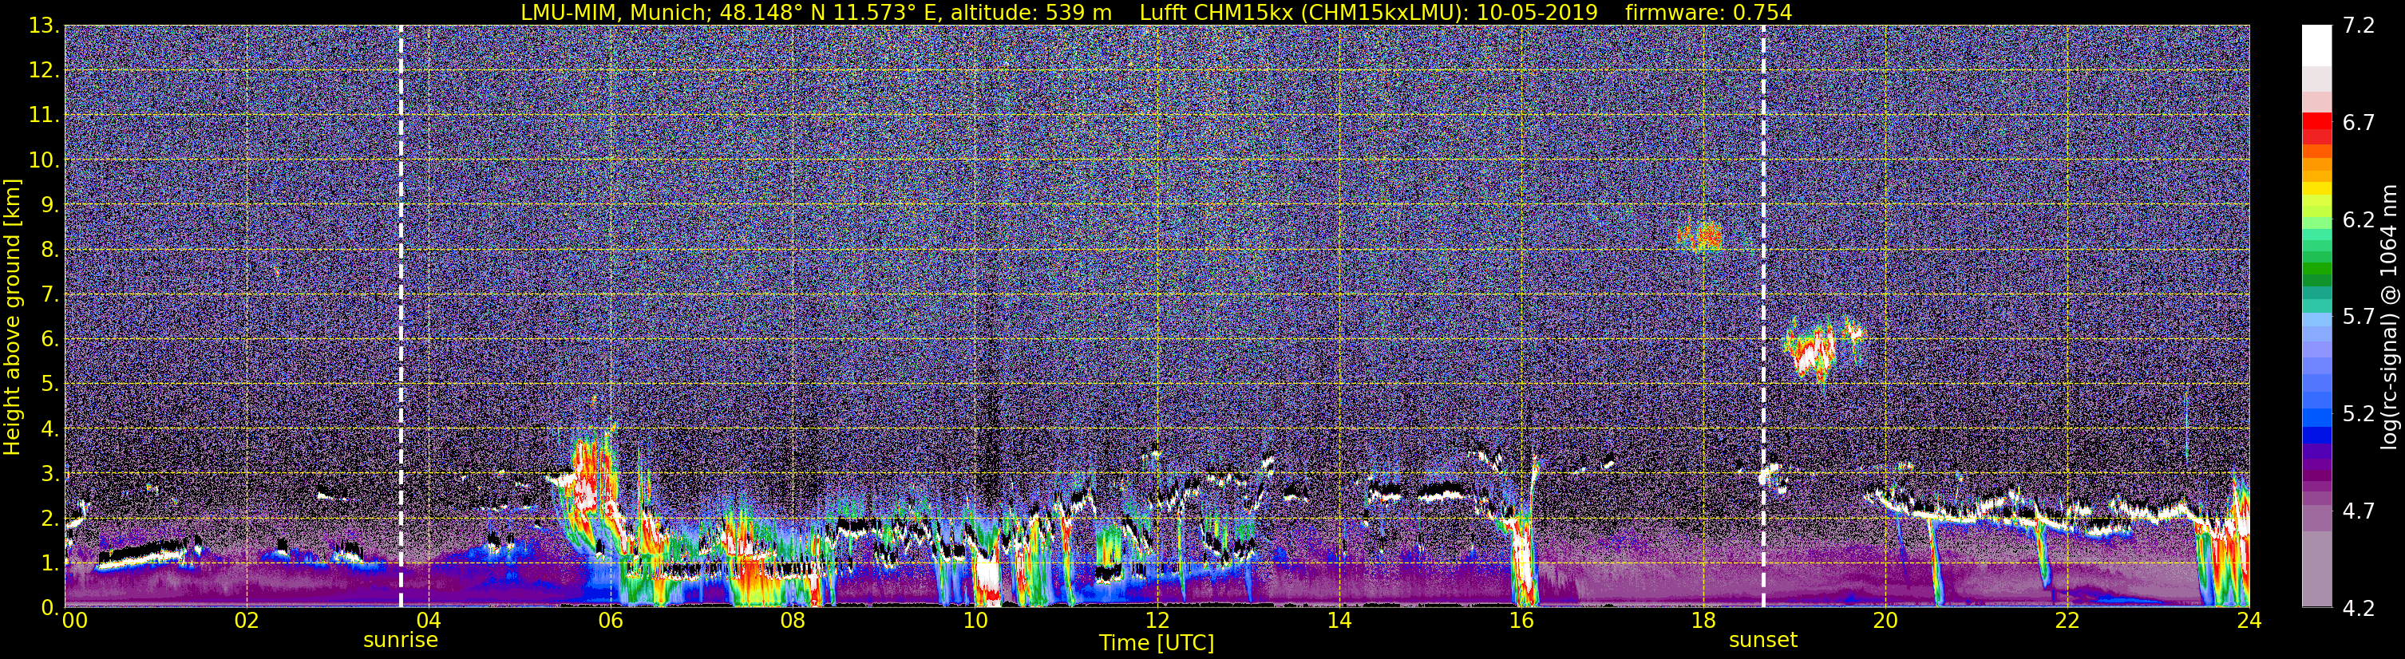Click the time axis tick '06'
The image size is (2405, 659).
(611, 621)
